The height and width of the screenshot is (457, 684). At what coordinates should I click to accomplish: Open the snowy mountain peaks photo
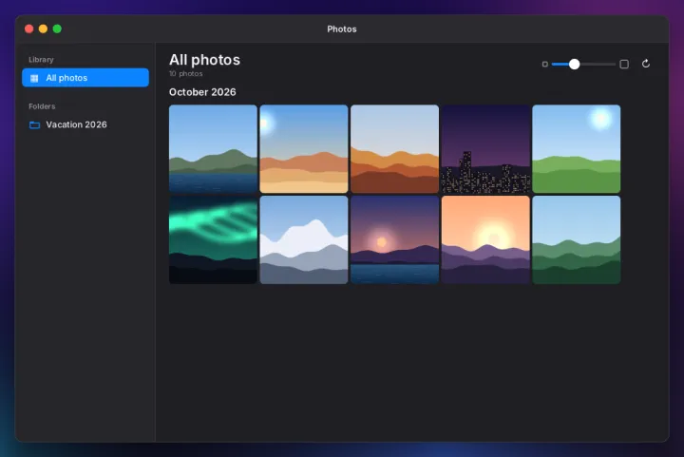(x=304, y=239)
